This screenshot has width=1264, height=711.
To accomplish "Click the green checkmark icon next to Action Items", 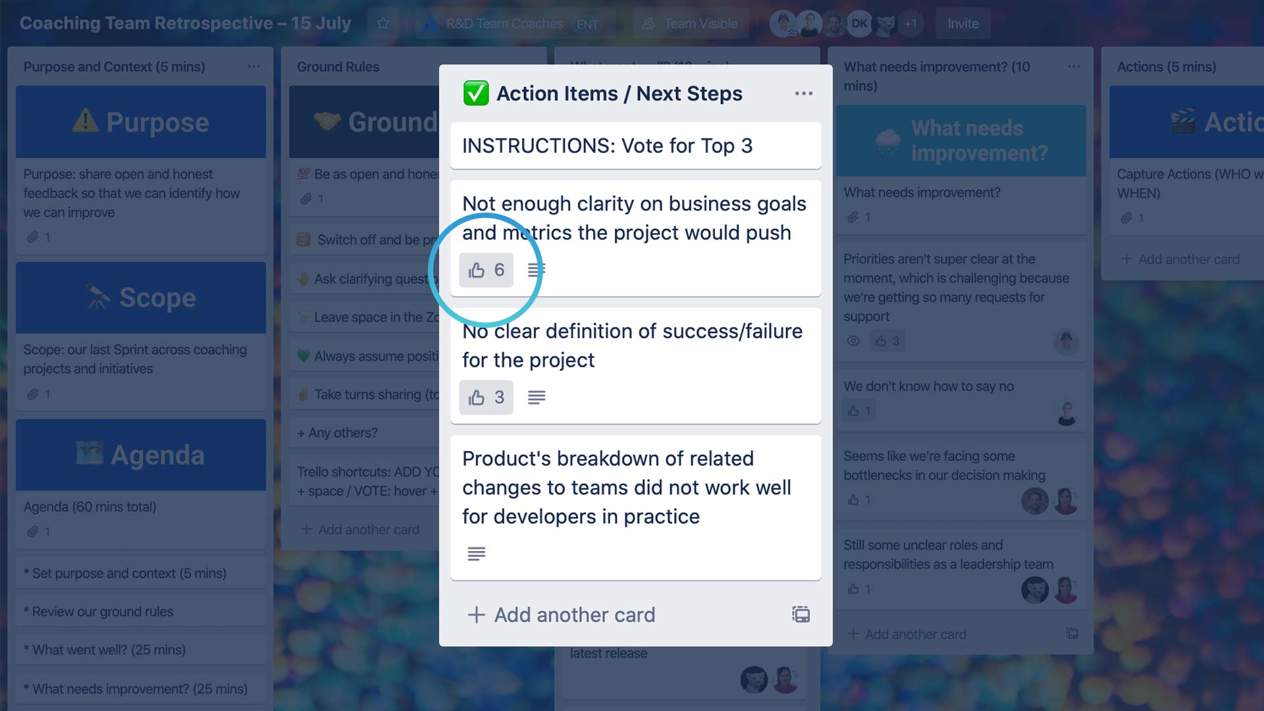I will click(474, 93).
